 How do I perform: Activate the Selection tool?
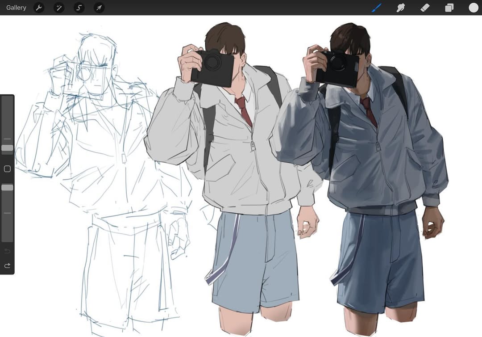click(x=79, y=8)
